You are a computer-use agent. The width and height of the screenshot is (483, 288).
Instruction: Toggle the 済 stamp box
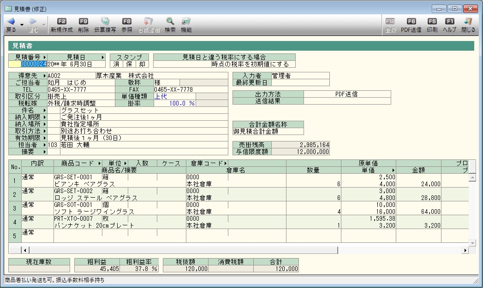coord(116,64)
